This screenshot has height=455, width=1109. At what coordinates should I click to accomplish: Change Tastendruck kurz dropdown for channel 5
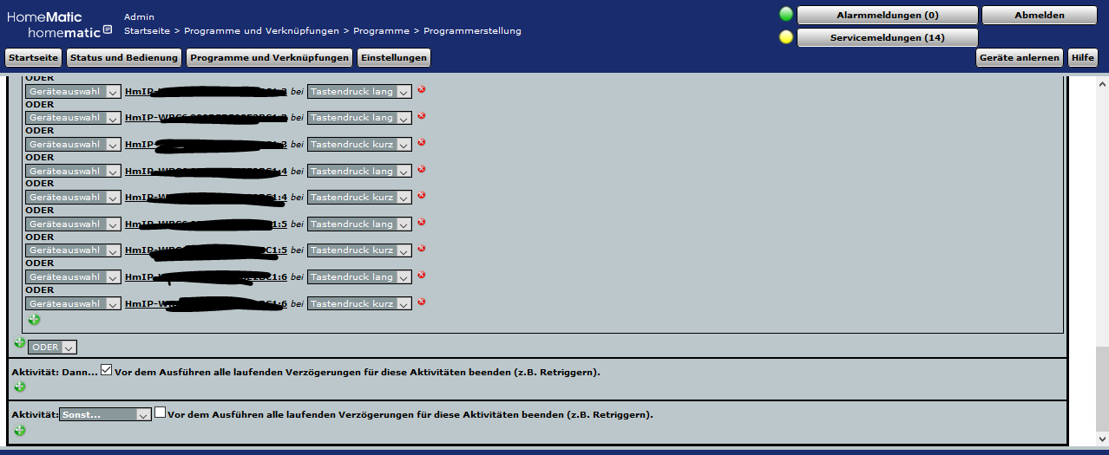(x=359, y=250)
